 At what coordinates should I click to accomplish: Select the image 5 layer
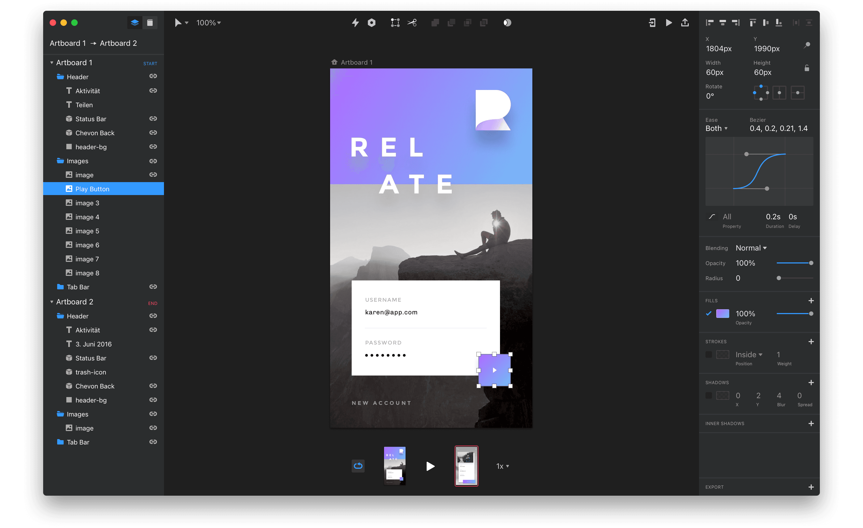point(87,231)
